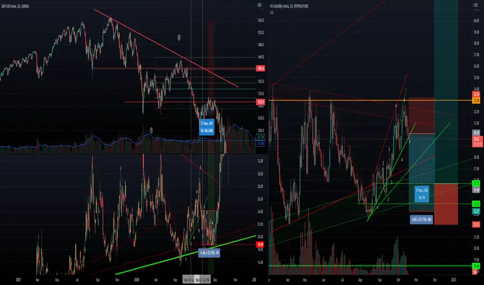Click 2008 on the left time axis
The height and width of the screenshot is (285, 484).
click(137, 280)
